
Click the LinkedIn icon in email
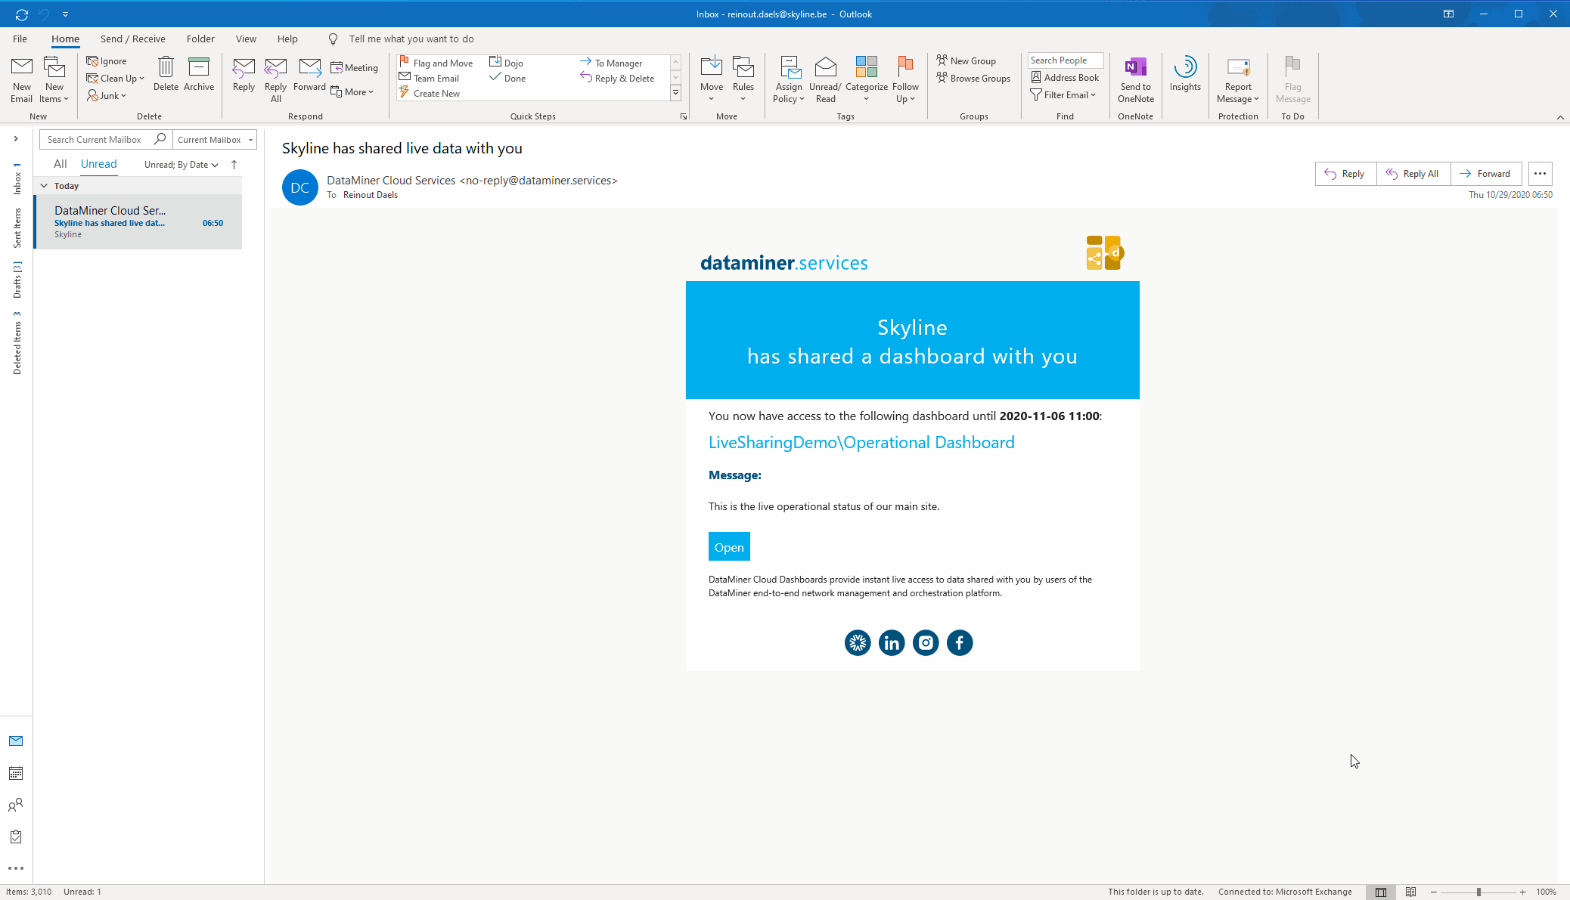tap(892, 643)
